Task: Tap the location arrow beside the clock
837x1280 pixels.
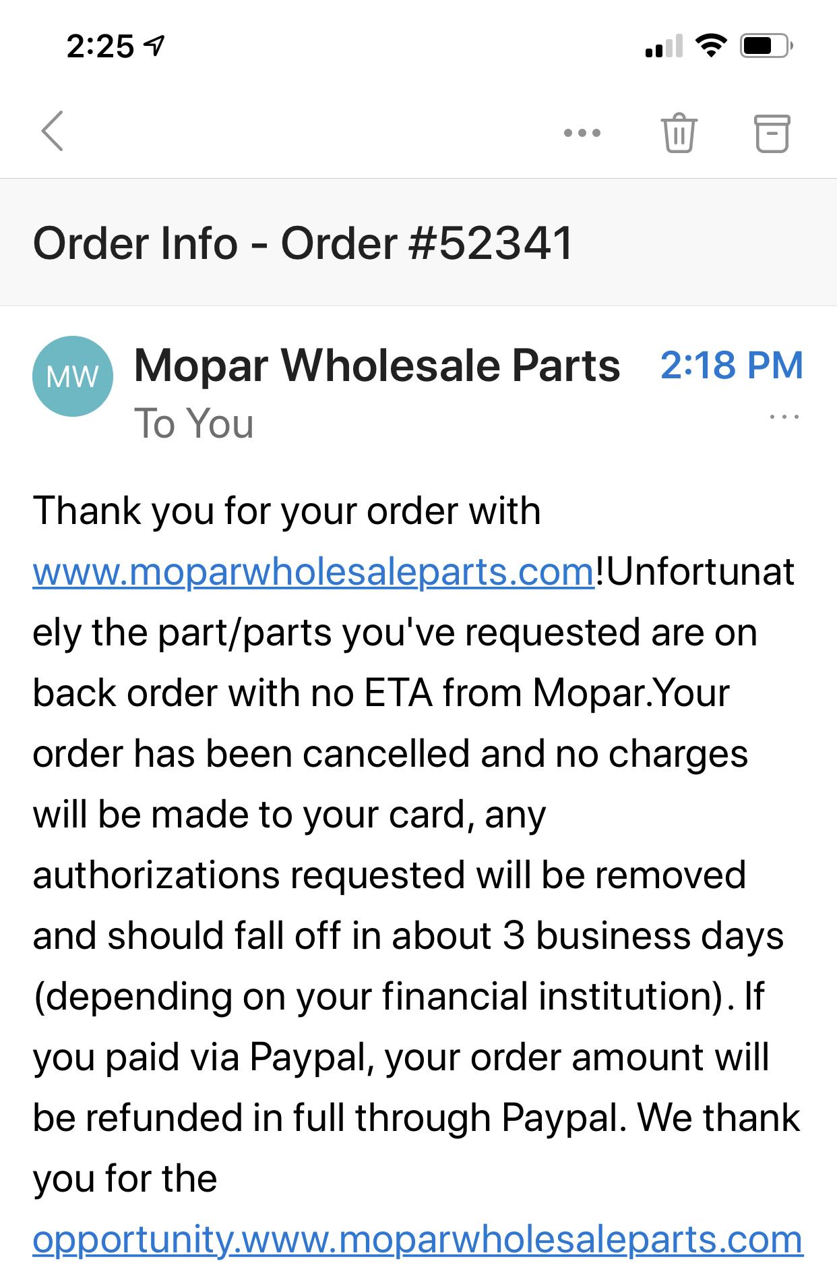Action: [x=155, y=47]
